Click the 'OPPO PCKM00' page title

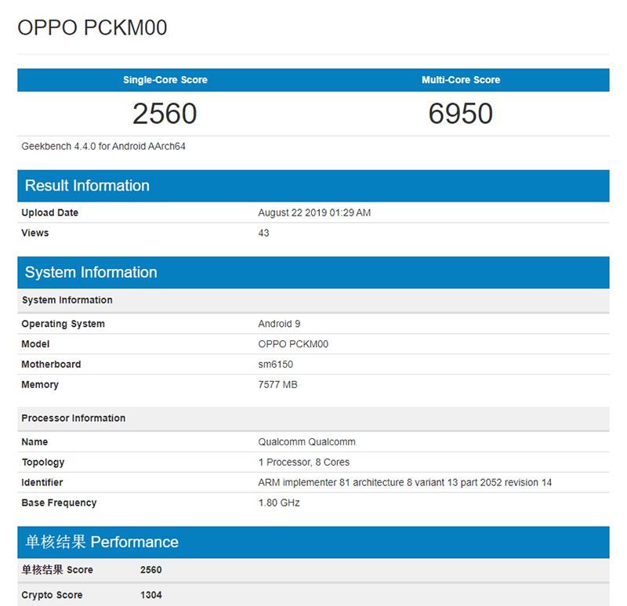(x=92, y=27)
